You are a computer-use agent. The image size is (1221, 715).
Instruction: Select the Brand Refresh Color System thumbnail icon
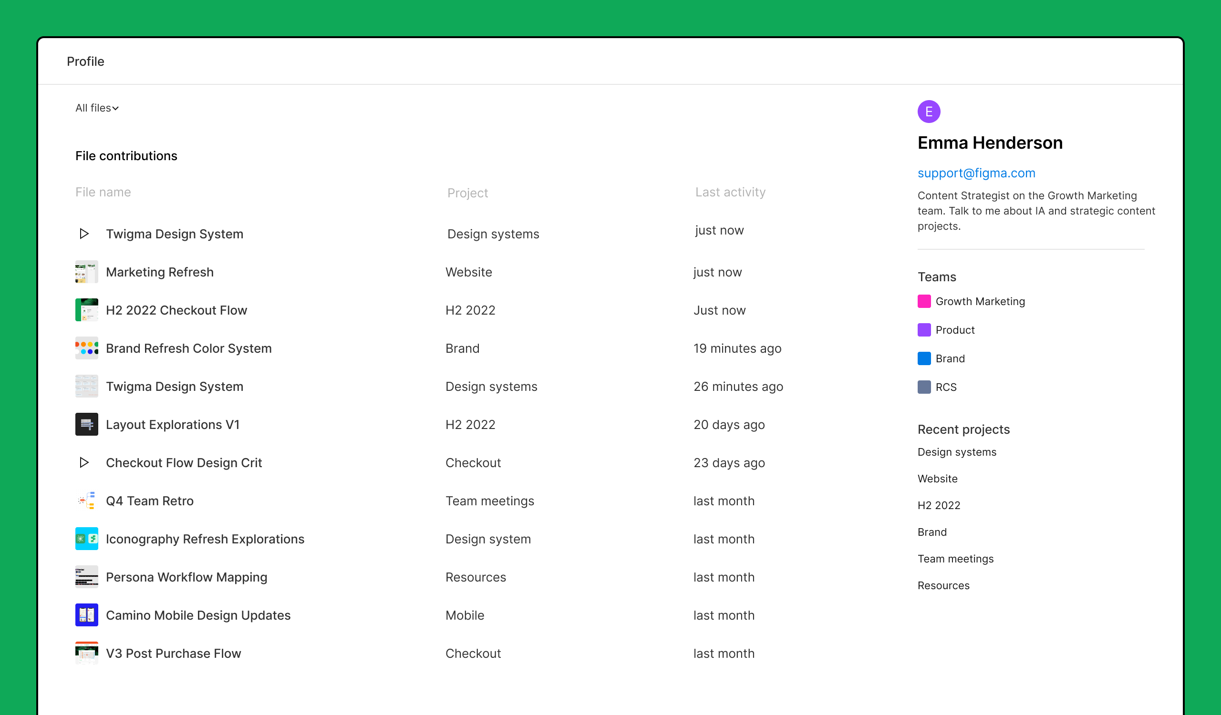[x=86, y=348]
